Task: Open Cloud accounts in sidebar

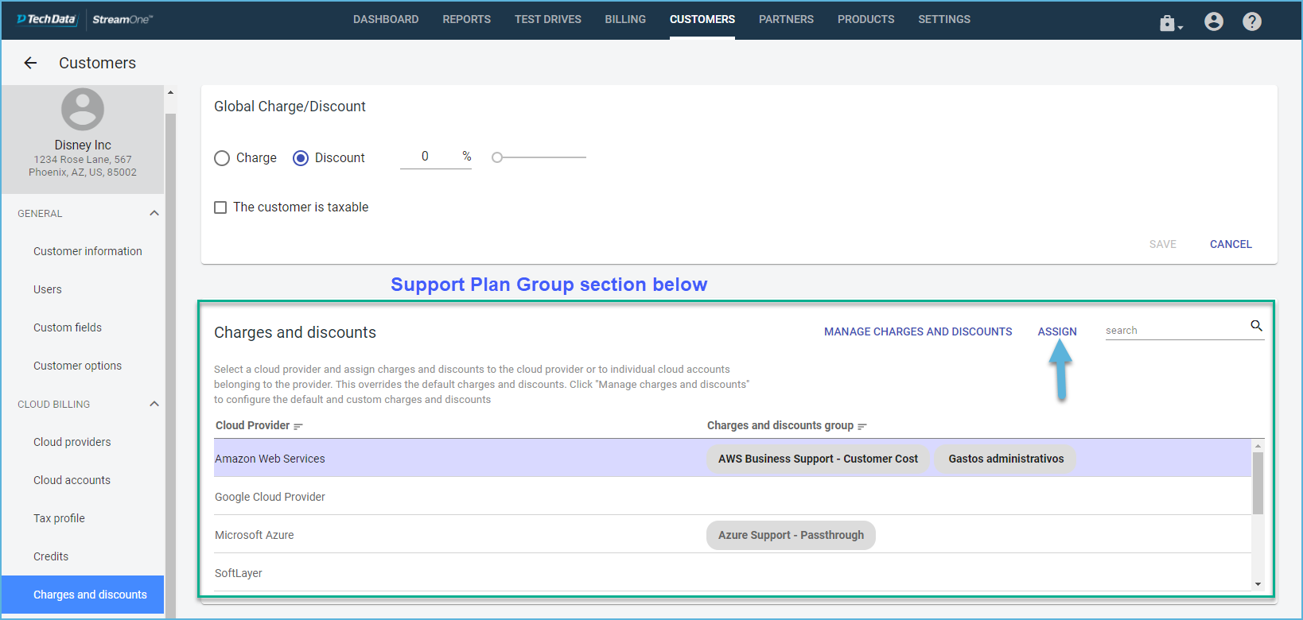Action: click(72, 480)
